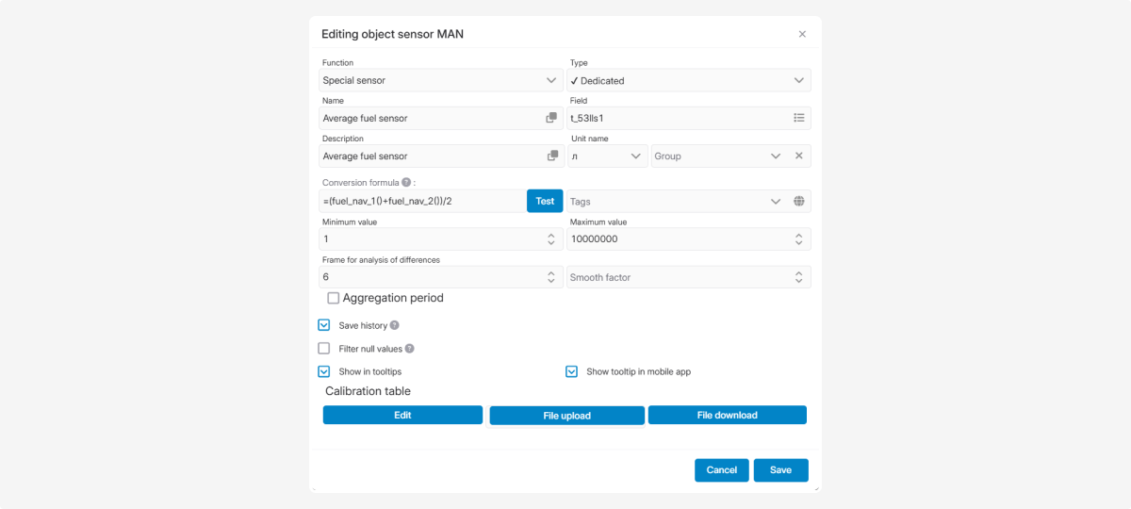
Task: Expand the Function dropdown
Action: click(551, 80)
